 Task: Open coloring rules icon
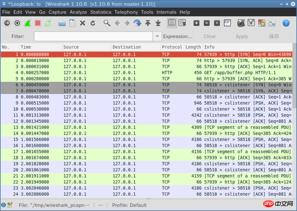point(262,23)
